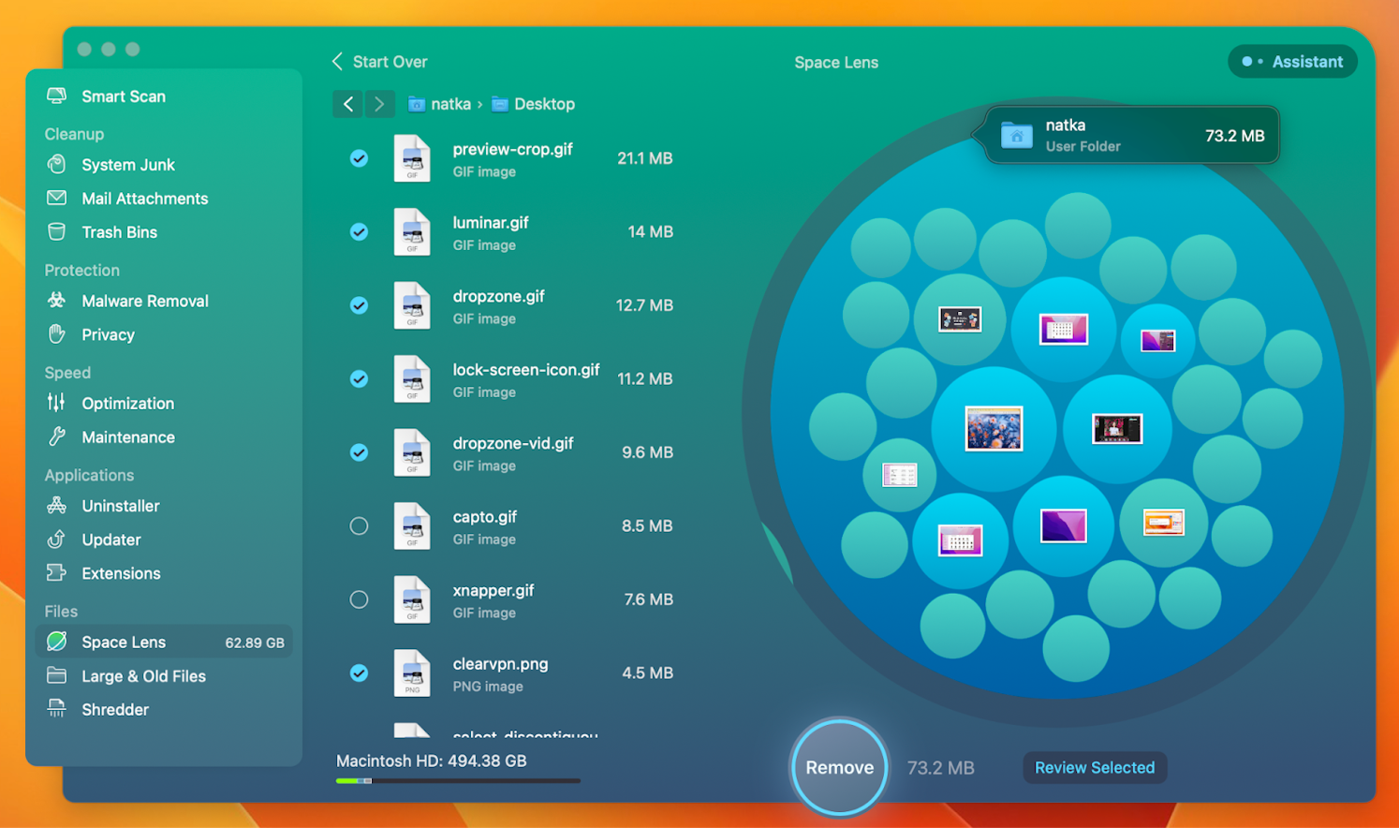Click the Macintosh HD storage usage bar

[x=458, y=780]
